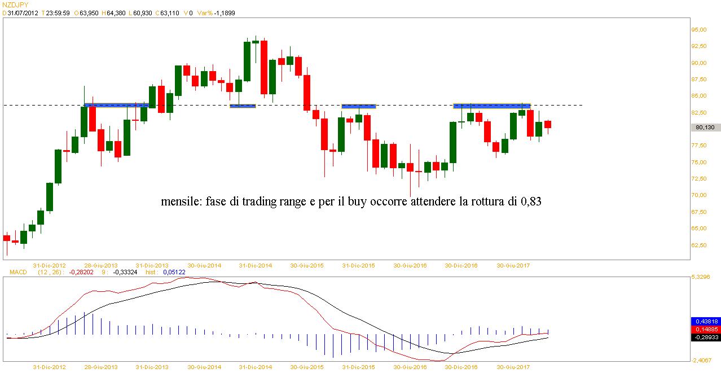Select the first blue resistance box near 28-Giu-2013
Screen dimensions: 721x377
[x=116, y=105]
